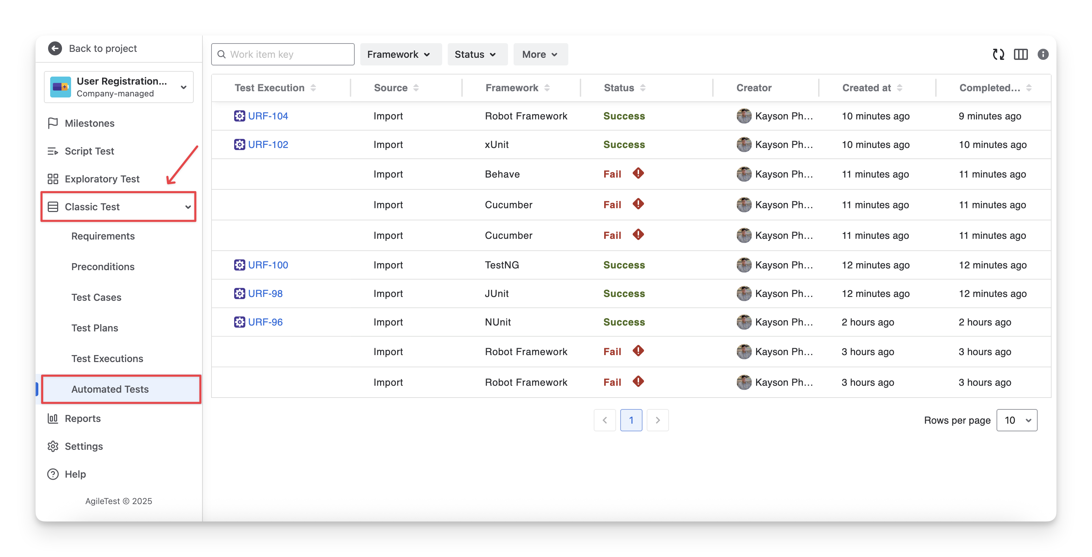Screen dimensions: 1092x557
Task: Click the Back to project arrow icon
Action: pyautogui.click(x=55, y=48)
